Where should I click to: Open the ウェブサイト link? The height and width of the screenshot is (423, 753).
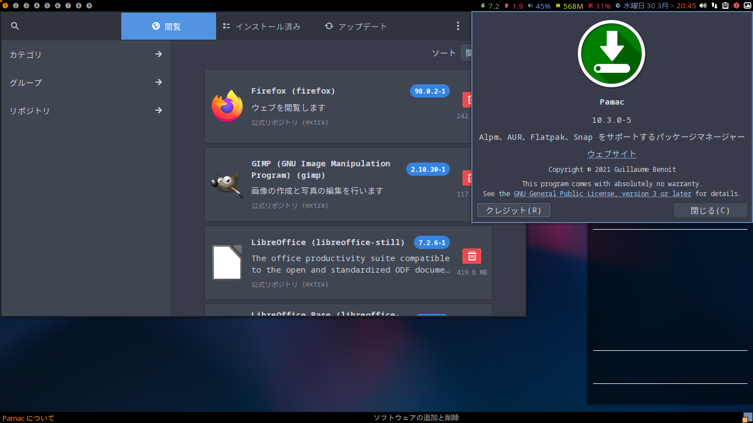pyautogui.click(x=612, y=154)
